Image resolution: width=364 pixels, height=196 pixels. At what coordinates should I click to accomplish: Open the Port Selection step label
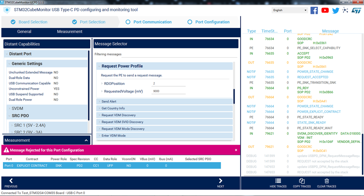pyautogui.click(x=93, y=22)
